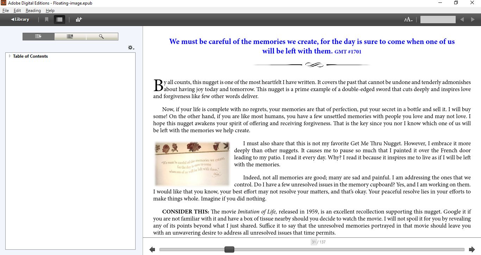Switch to the Table of Contents tab
Screen dimensions: 481x255
click(38, 37)
